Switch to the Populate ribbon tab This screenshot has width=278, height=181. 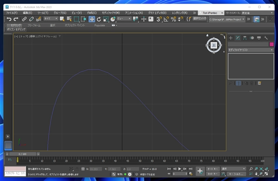click(x=100, y=25)
